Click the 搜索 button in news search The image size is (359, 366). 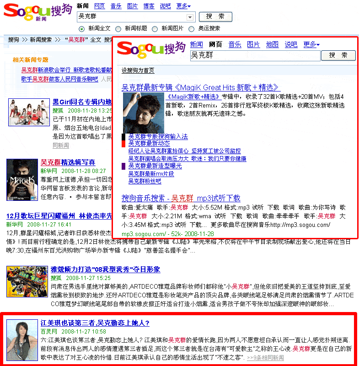[x=215, y=16]
